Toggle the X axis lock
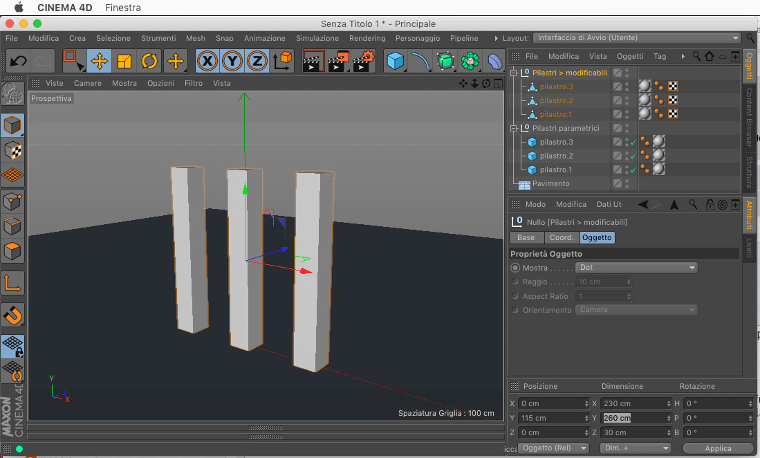 pos(207,61)
